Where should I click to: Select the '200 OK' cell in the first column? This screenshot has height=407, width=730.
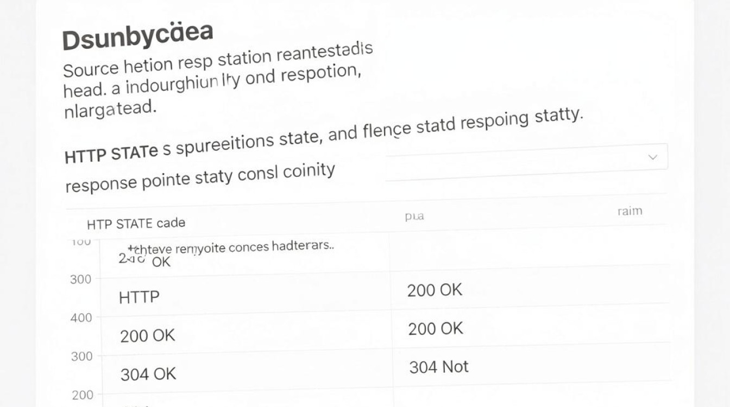(148, 336)
